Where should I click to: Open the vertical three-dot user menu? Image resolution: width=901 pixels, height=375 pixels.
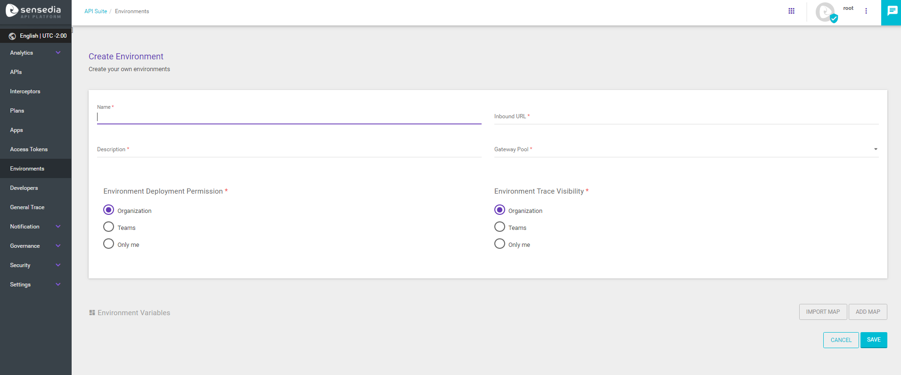point(866,11)
